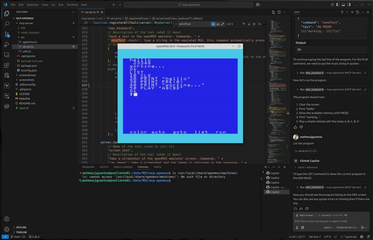373x240 pixels.
Task: Open the Accounts menu in activity bar
Action: click(x=6, y=219)
